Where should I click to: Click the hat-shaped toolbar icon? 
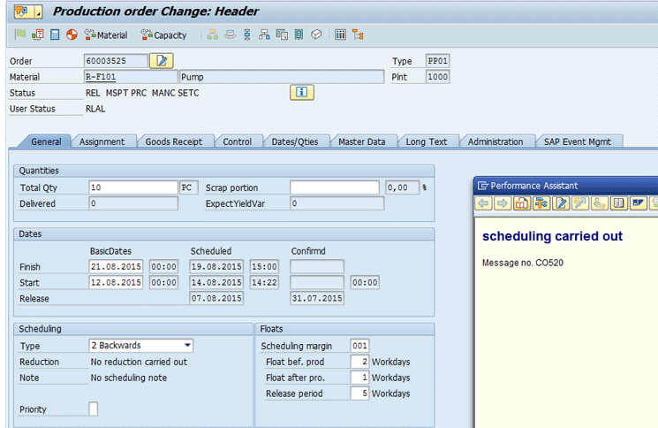pos(230,34)
